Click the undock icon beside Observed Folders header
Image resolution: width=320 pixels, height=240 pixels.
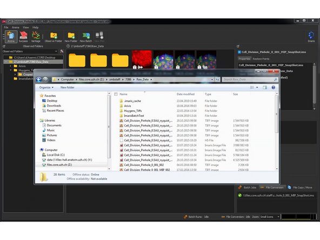(4, 46)
